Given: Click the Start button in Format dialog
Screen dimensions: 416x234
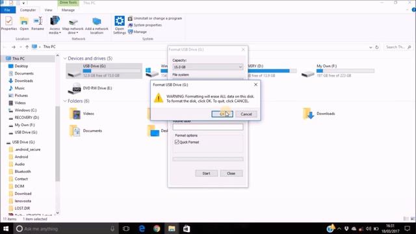Looking at the screenshot, I should (x=207, y=174).
